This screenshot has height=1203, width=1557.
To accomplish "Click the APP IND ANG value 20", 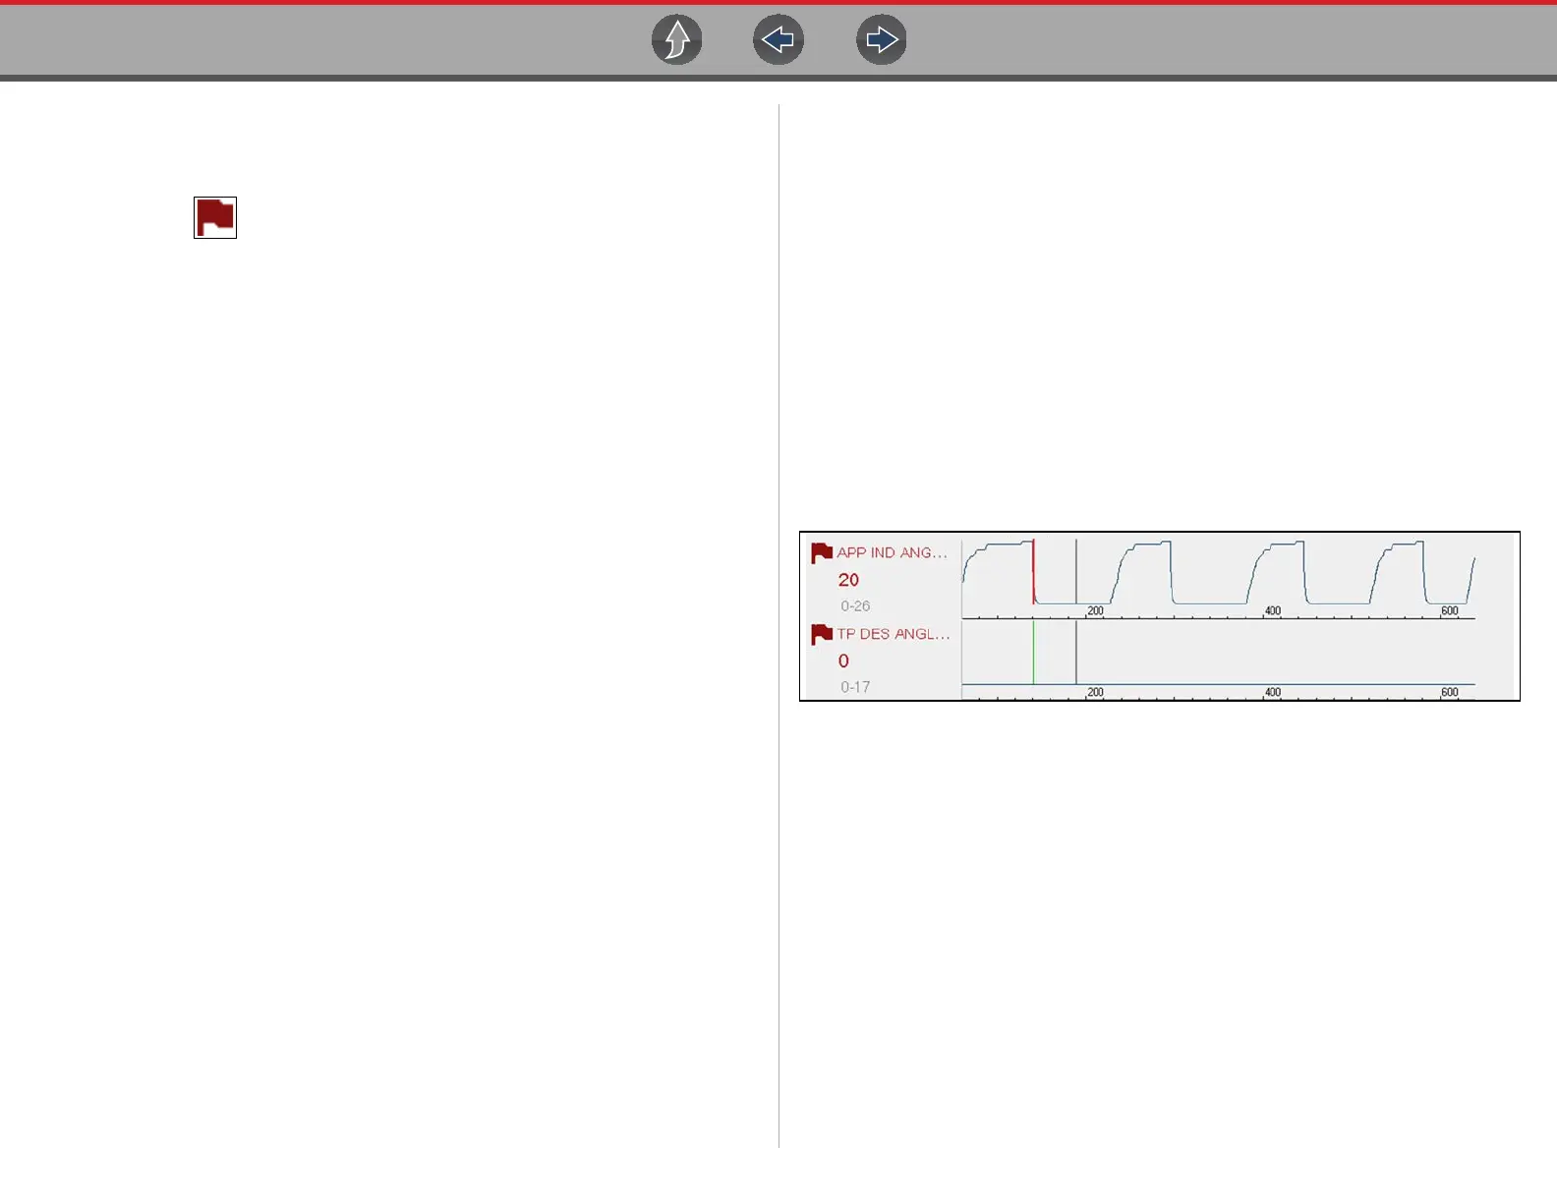I will click(x=848, y=580).
